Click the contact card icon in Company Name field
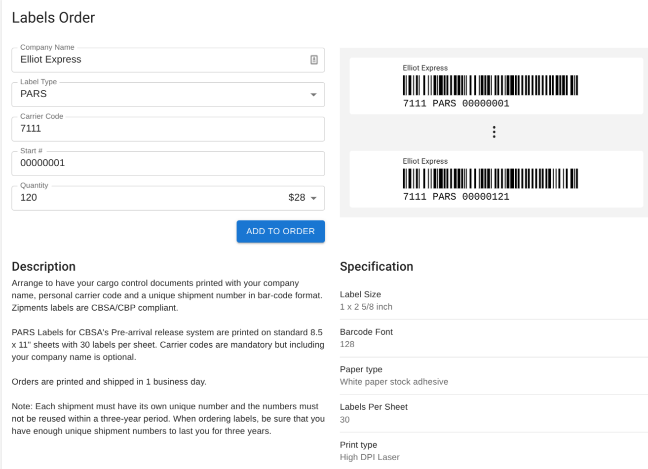The width and height of the screenshot is (648, 469). click(314, 60)
